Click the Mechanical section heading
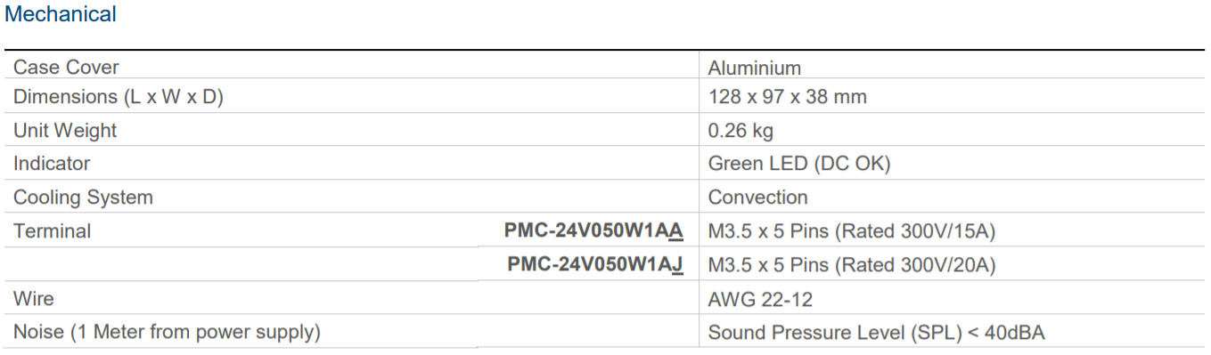Image resolution: width=1211 pixels, height=355 pixels. coord(61,14)
